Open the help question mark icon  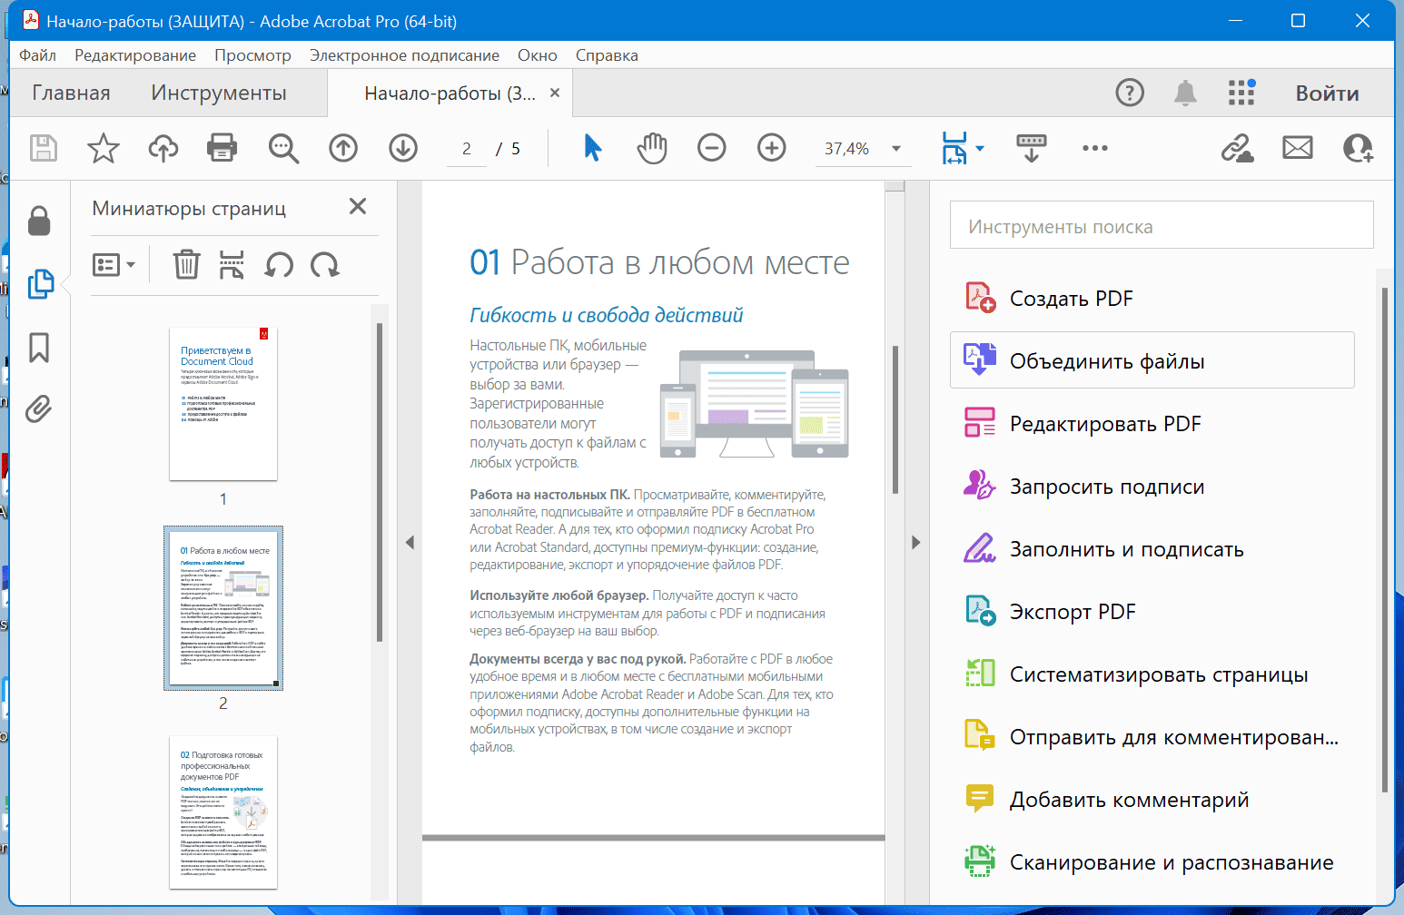coord(1130,93)
